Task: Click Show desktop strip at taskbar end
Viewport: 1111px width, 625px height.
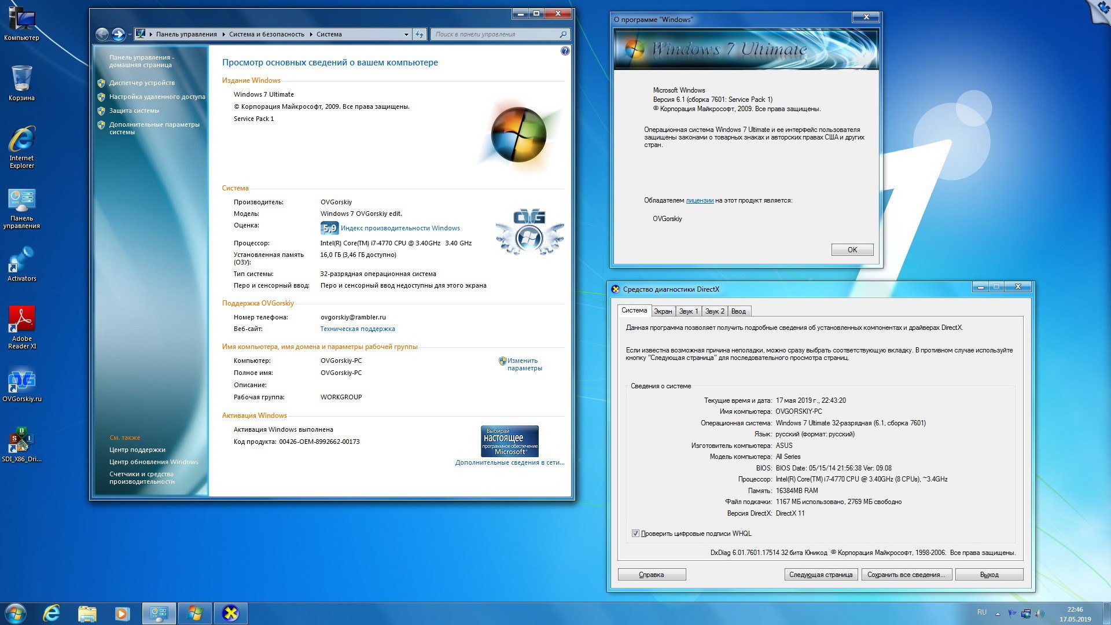Action: coord(1106,613)
